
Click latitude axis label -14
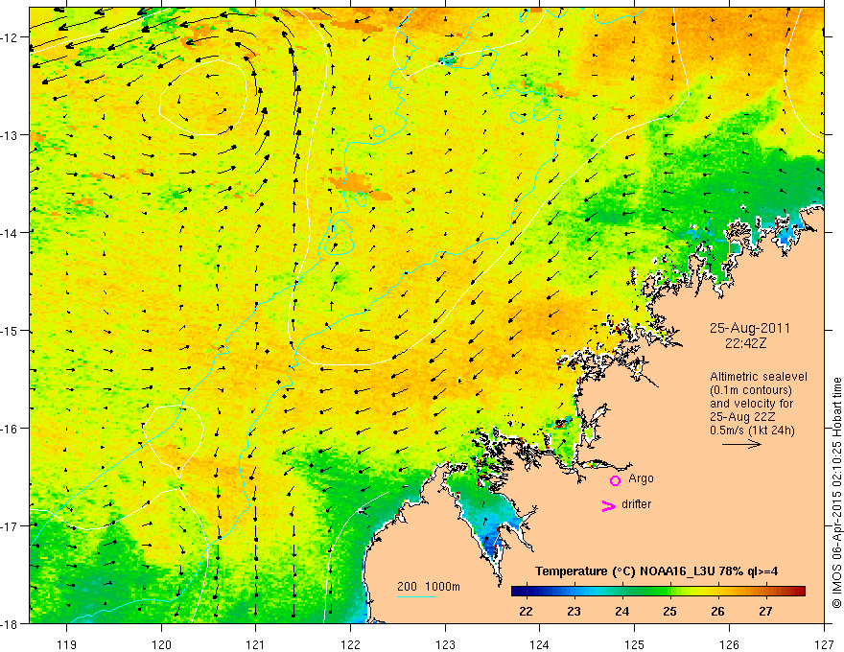[10, 233]
